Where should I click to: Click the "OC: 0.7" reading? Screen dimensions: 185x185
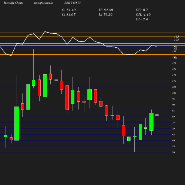point(142,10)
